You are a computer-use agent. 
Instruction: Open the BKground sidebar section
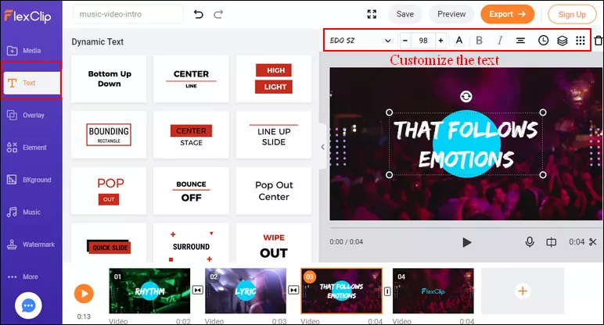tap(29, 180)
